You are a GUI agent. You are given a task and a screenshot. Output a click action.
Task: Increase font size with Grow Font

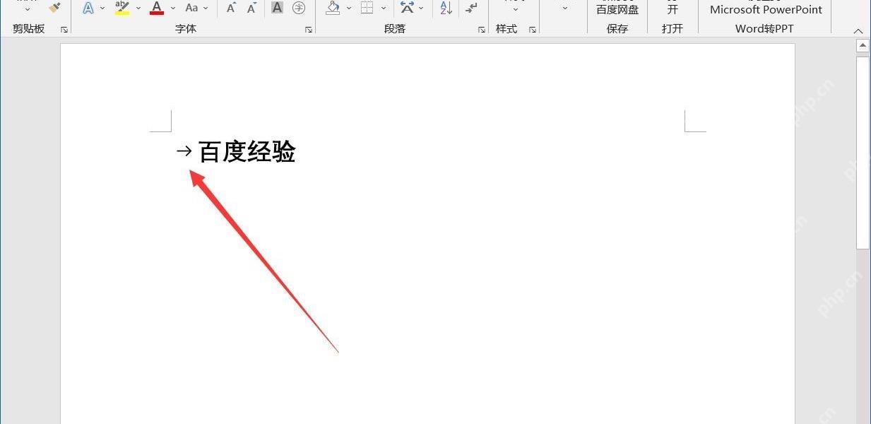(231, 8)
